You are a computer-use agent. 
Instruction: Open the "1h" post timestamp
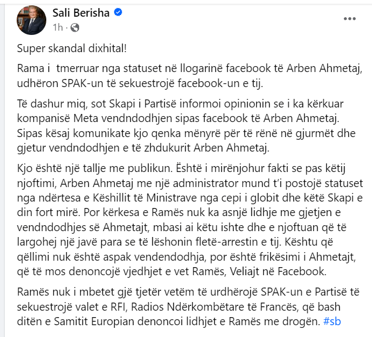[59, 26]
